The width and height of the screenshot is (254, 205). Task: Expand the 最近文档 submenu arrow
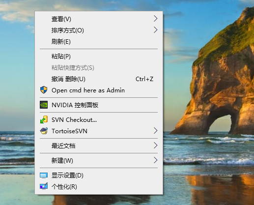click(155, 146)
